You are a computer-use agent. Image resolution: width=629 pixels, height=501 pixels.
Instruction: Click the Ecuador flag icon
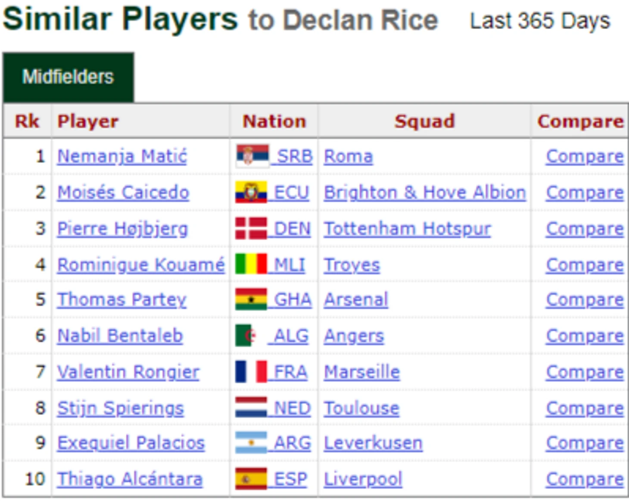(x=252, y=192)
